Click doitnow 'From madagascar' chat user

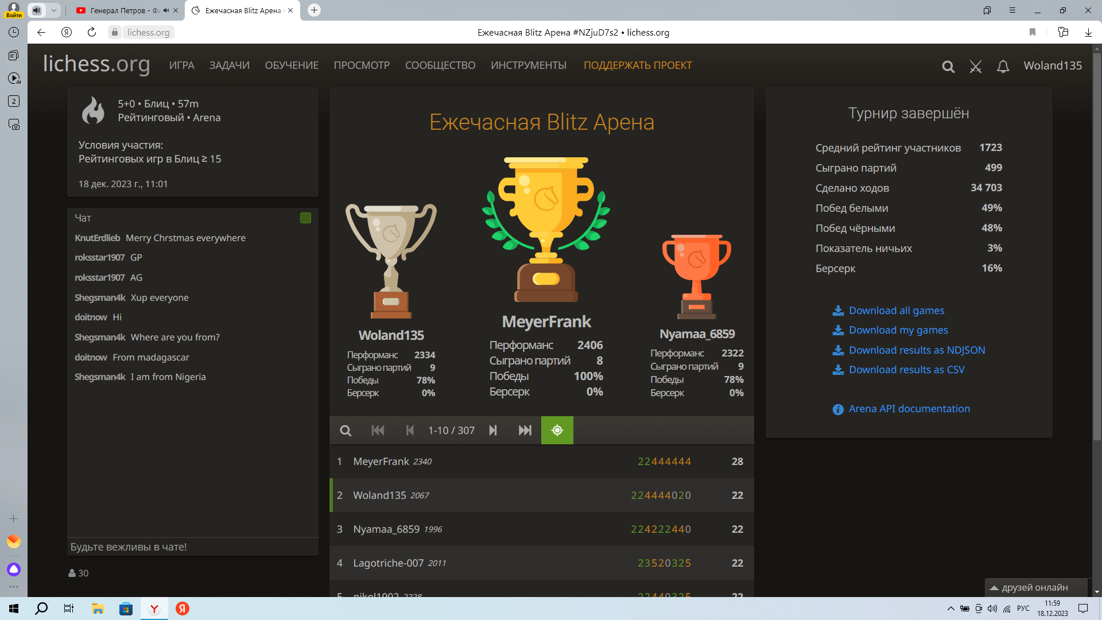click(91, 358)
